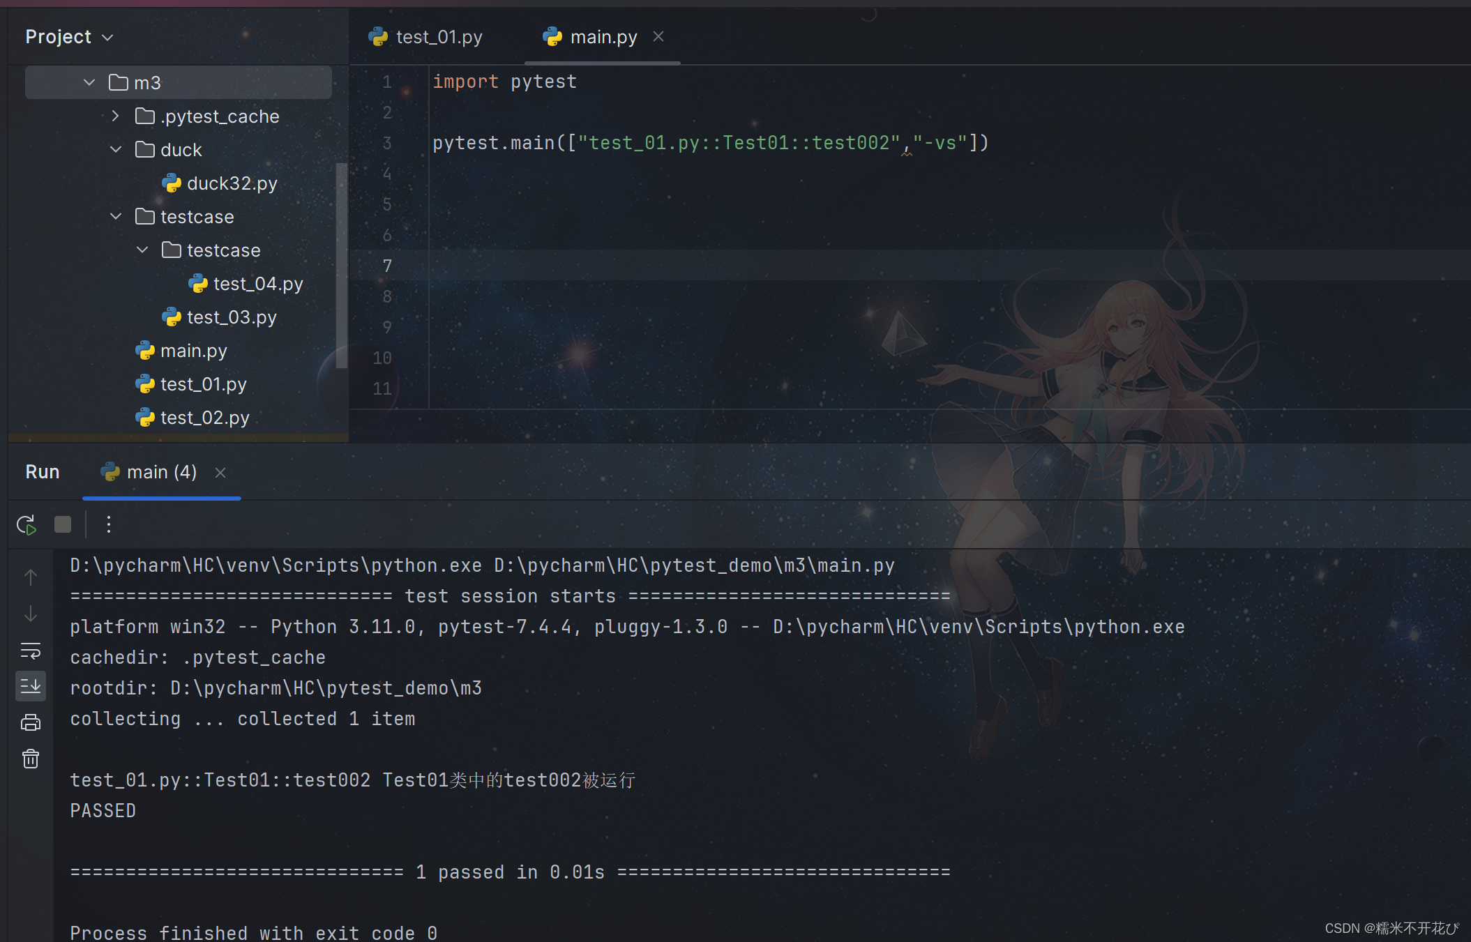Rerun the main script
The image size is (1471, 942).
coord(27,524)
